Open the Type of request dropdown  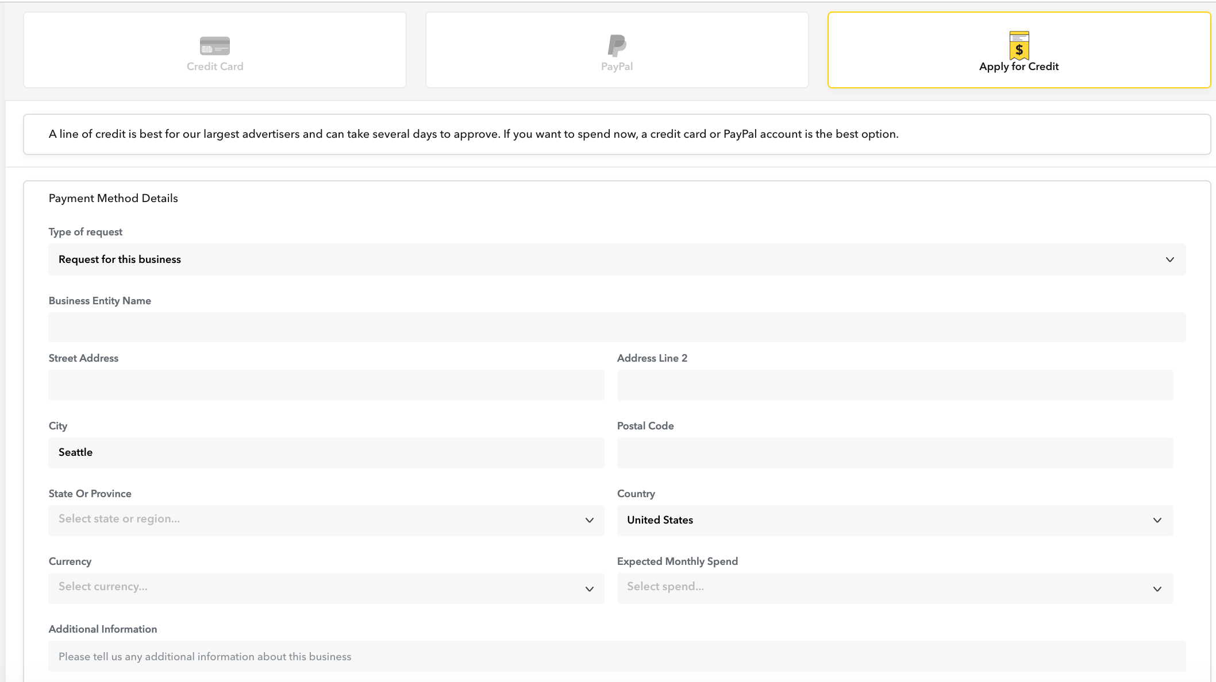click(x=609, y=259)
